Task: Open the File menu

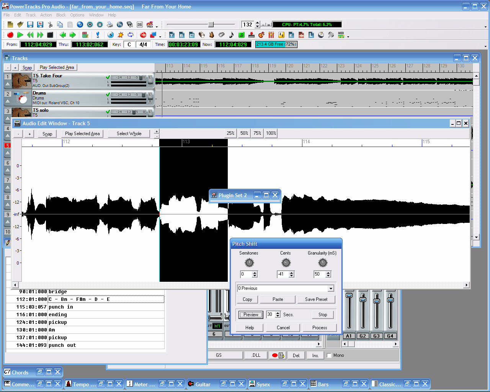Action: point(7,15)
